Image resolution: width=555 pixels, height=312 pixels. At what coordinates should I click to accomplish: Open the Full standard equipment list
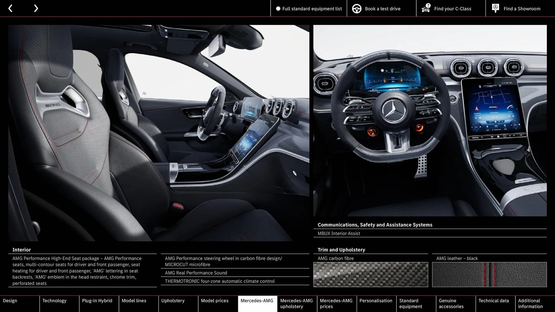pyautogui.click(x=312, y=9)
